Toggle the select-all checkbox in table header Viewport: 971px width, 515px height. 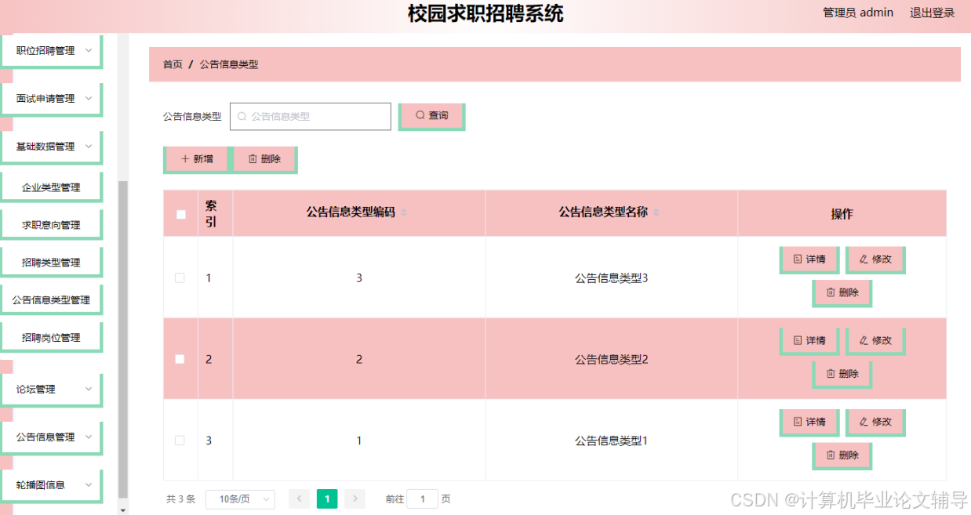coord(180,212)
